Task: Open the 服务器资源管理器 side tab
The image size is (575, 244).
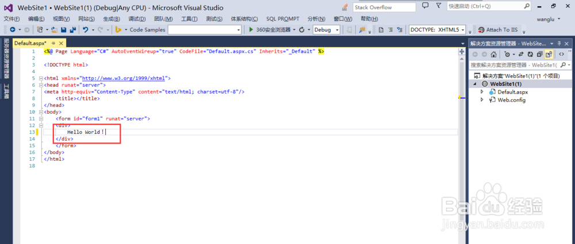Action: (6, 59)
